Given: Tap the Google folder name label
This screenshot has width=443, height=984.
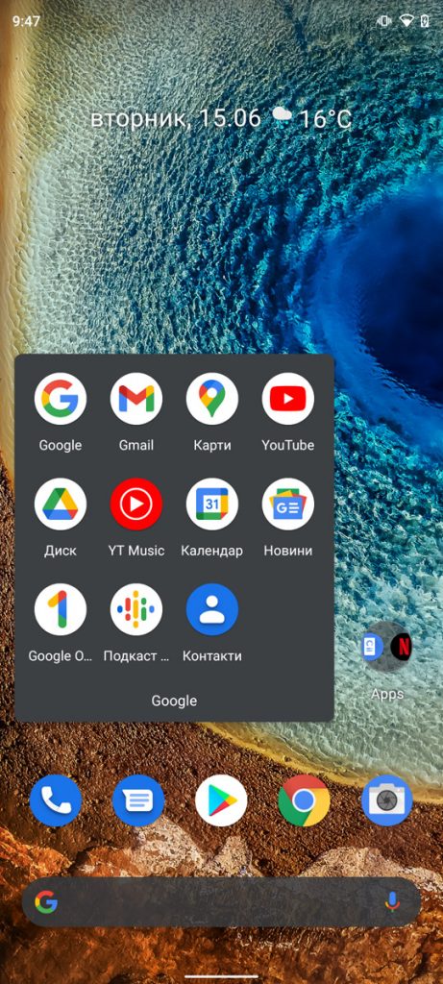Looking at the screenshot, I should pyautogui.click(x=174, y=701).
